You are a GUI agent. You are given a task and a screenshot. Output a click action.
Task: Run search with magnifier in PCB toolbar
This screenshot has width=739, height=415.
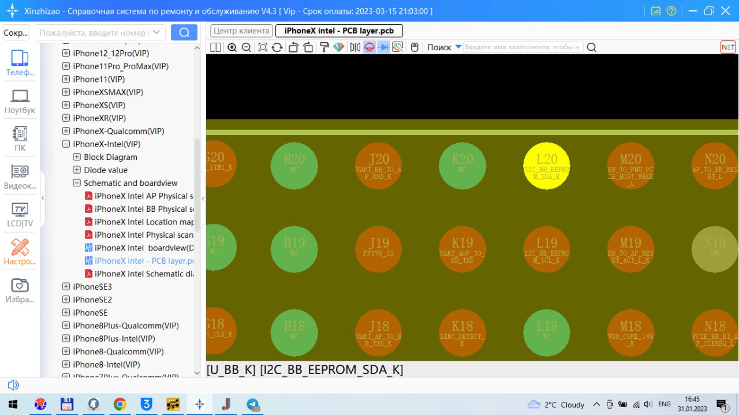pyautogui.click(x=592, y=47)
